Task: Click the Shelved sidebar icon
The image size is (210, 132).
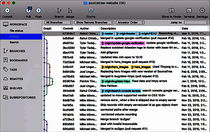Action: click(x=6, y=88)
